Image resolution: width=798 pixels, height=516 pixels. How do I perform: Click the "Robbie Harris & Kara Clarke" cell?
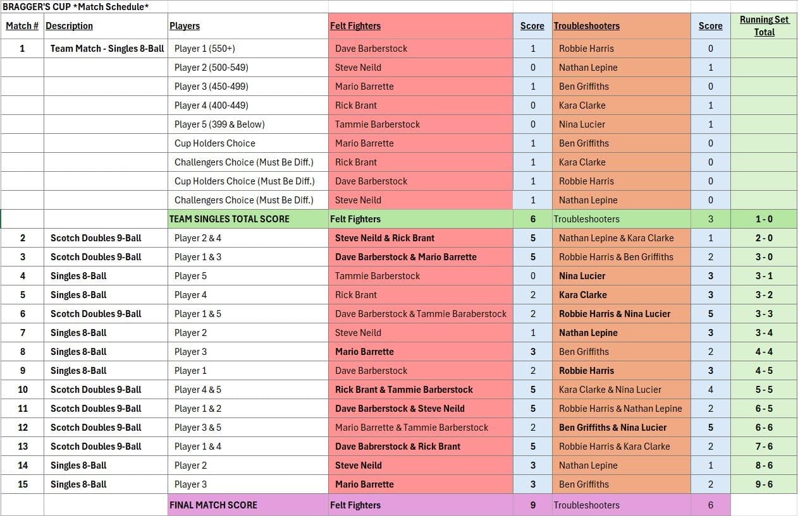coord(621,447)
